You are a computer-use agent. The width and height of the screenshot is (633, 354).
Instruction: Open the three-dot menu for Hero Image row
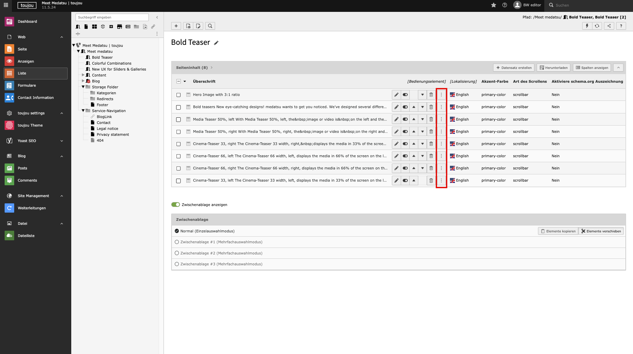click(441, 95)
